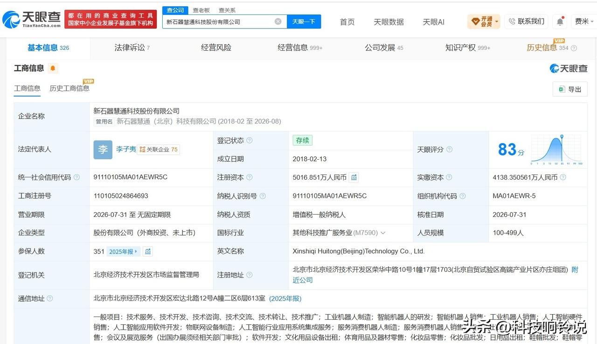The width and height of the screenshot is (597, 344).
Task: Open the notification bell in the top bar
Action: (560, 21)
